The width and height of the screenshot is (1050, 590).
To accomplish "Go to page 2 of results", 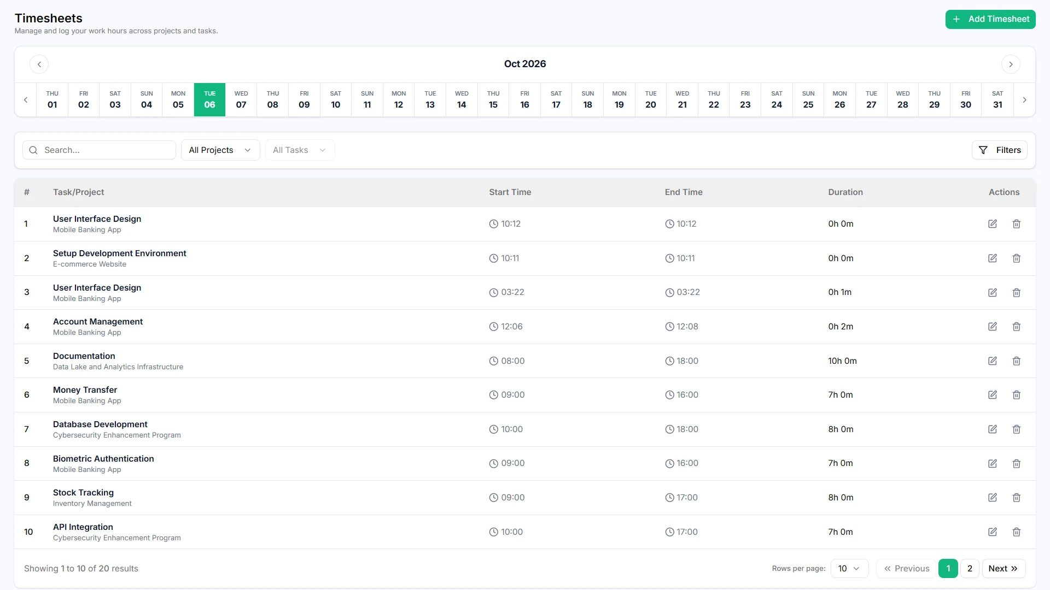I will click(970, 569).
